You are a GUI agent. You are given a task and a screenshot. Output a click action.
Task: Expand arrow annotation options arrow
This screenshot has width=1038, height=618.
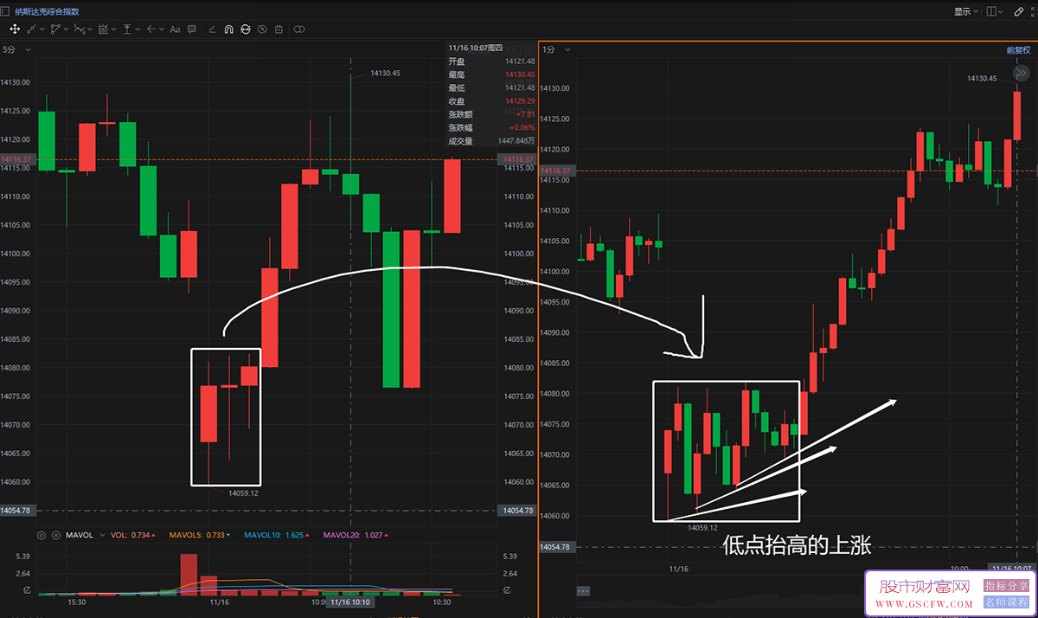pos(161,29)
